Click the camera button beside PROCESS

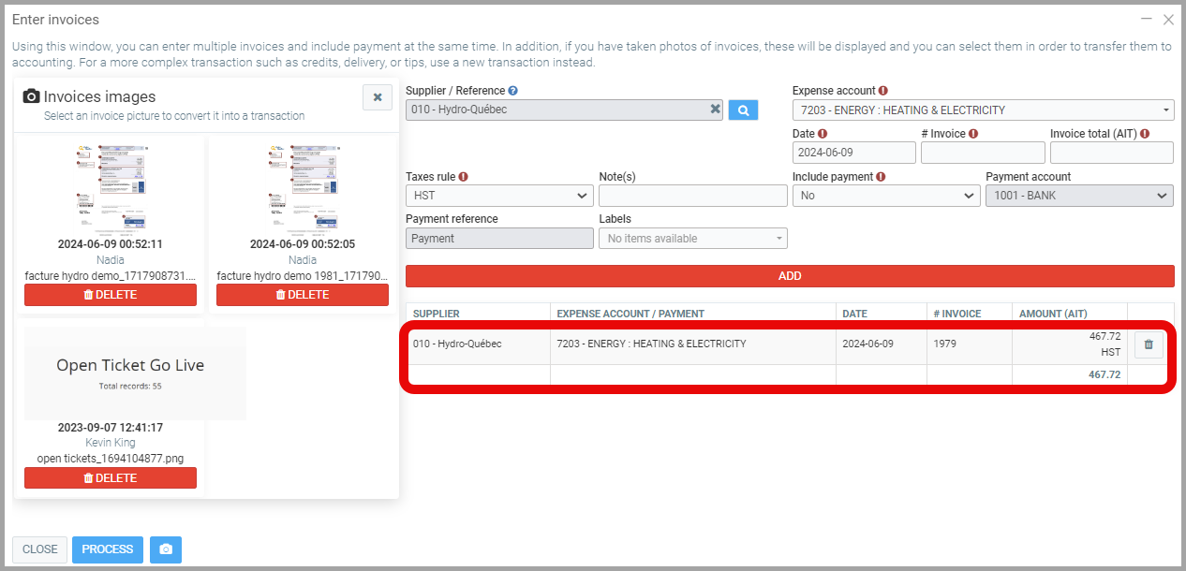pos(166,549)
